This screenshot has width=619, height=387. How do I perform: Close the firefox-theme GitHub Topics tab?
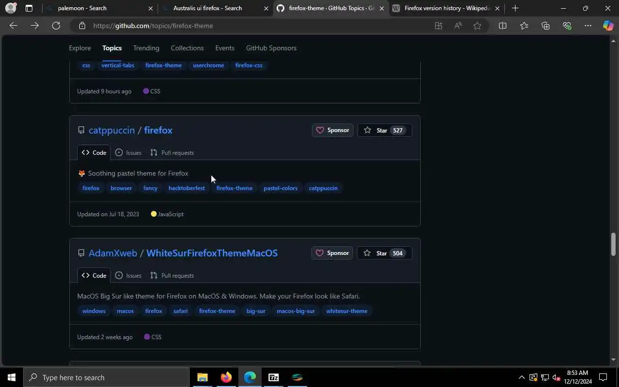(x=382, y=8)
